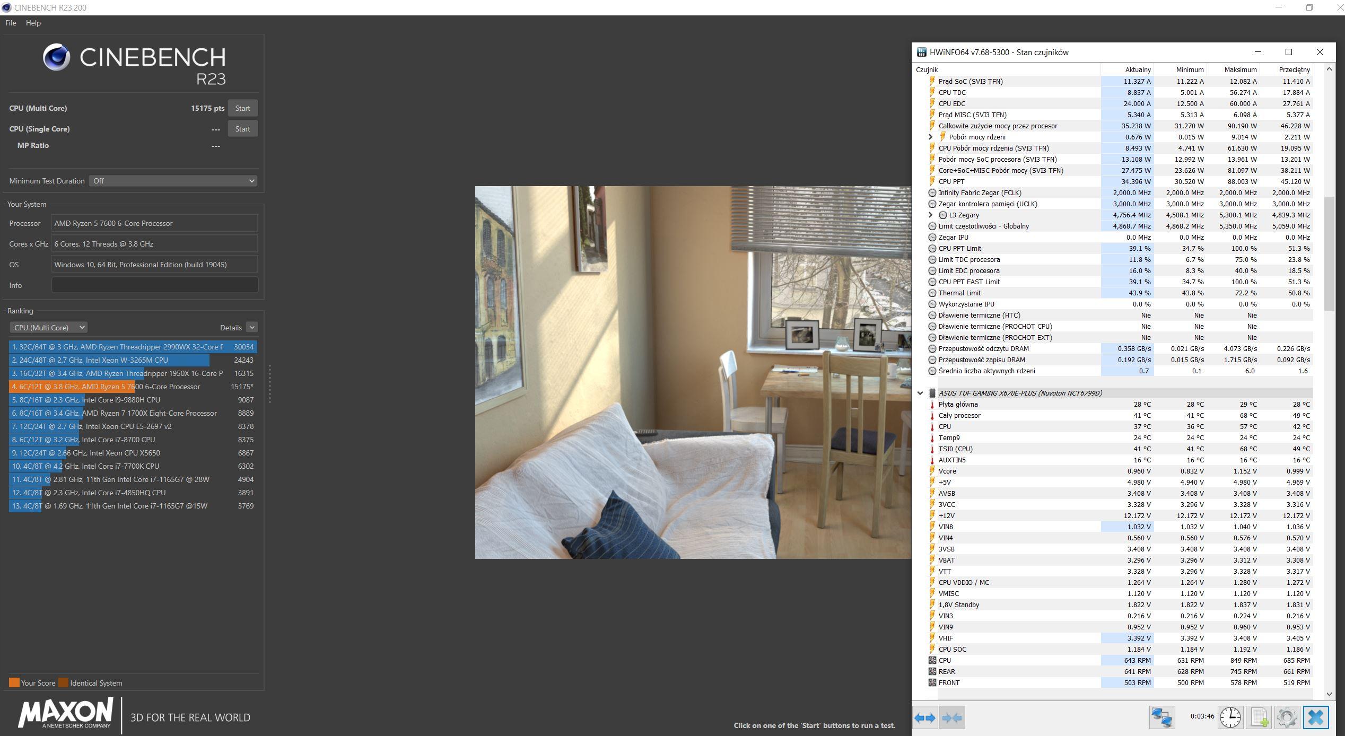
Task: Open CPU (Multi Core) ranking dropdown
Action: (x=48, y=328)
